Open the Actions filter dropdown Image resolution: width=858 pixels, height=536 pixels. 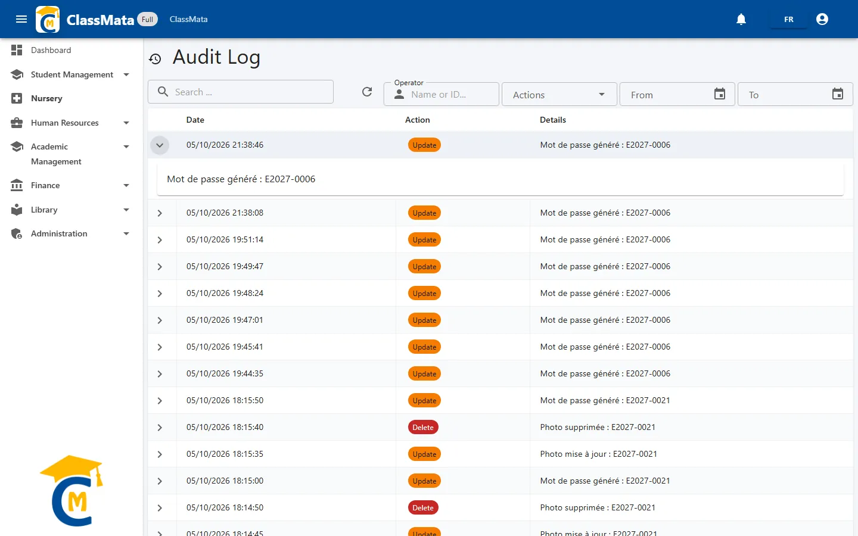click(559, 94)
